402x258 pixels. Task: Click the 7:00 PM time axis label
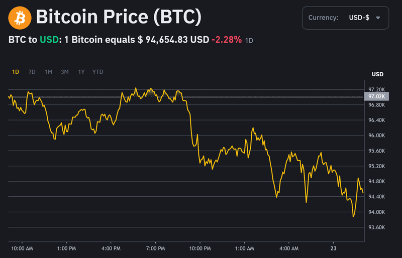[155, 248]
